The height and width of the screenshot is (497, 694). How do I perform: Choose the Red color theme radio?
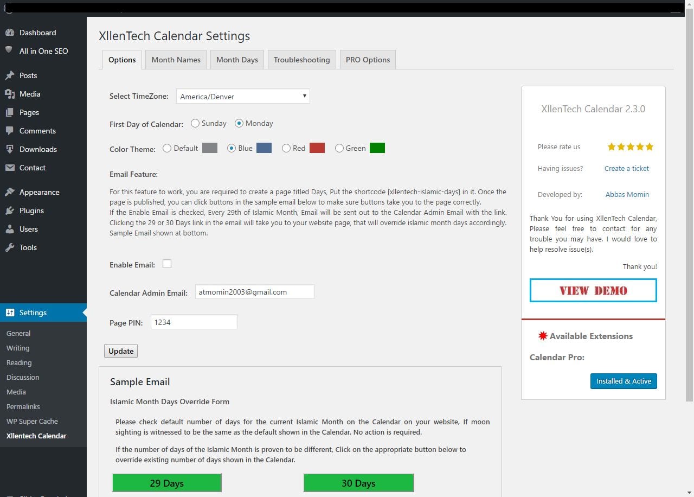click(286, 148)
